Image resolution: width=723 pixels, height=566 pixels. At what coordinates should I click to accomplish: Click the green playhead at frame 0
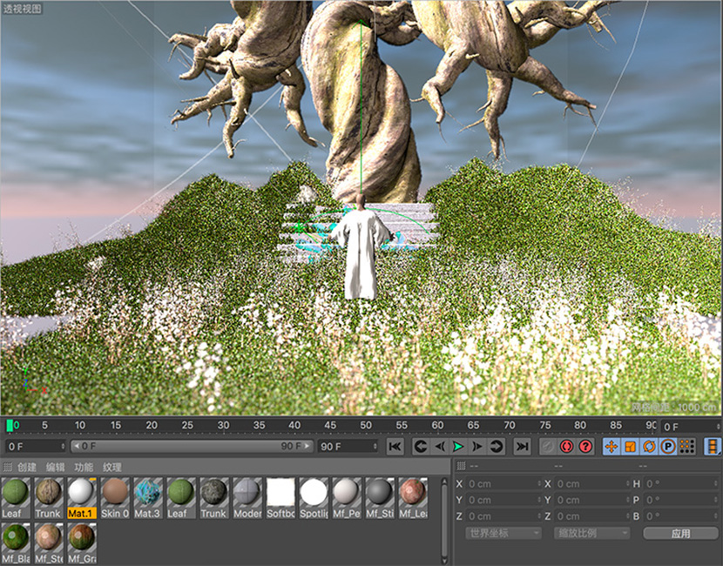(10, 426)
